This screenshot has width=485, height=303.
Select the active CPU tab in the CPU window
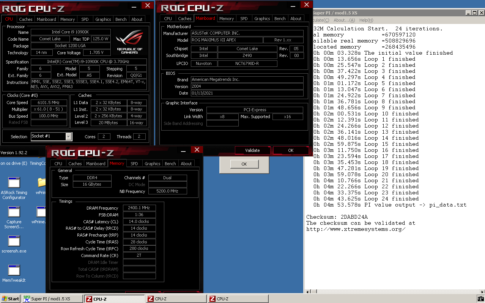point(9,19)
